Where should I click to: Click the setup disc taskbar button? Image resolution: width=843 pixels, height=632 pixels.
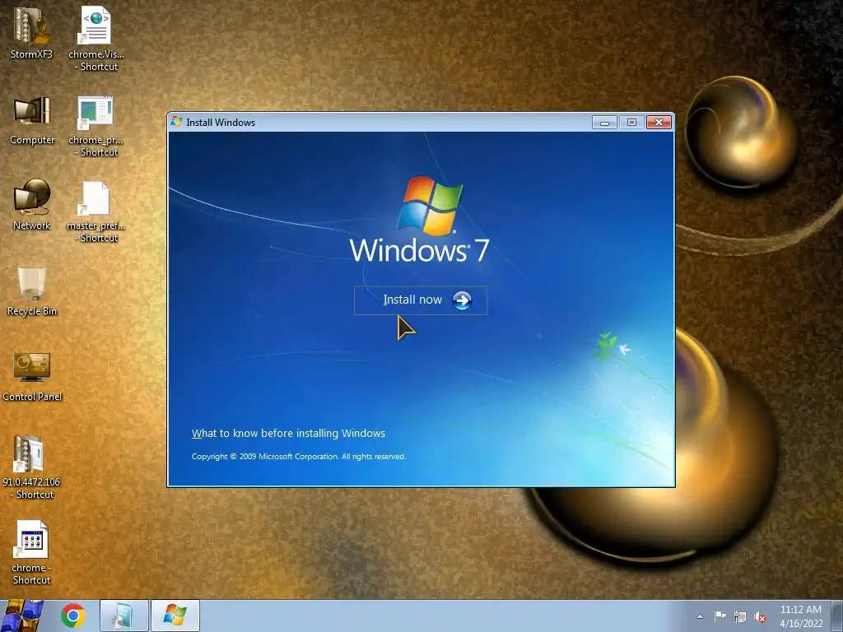point(124,616)
